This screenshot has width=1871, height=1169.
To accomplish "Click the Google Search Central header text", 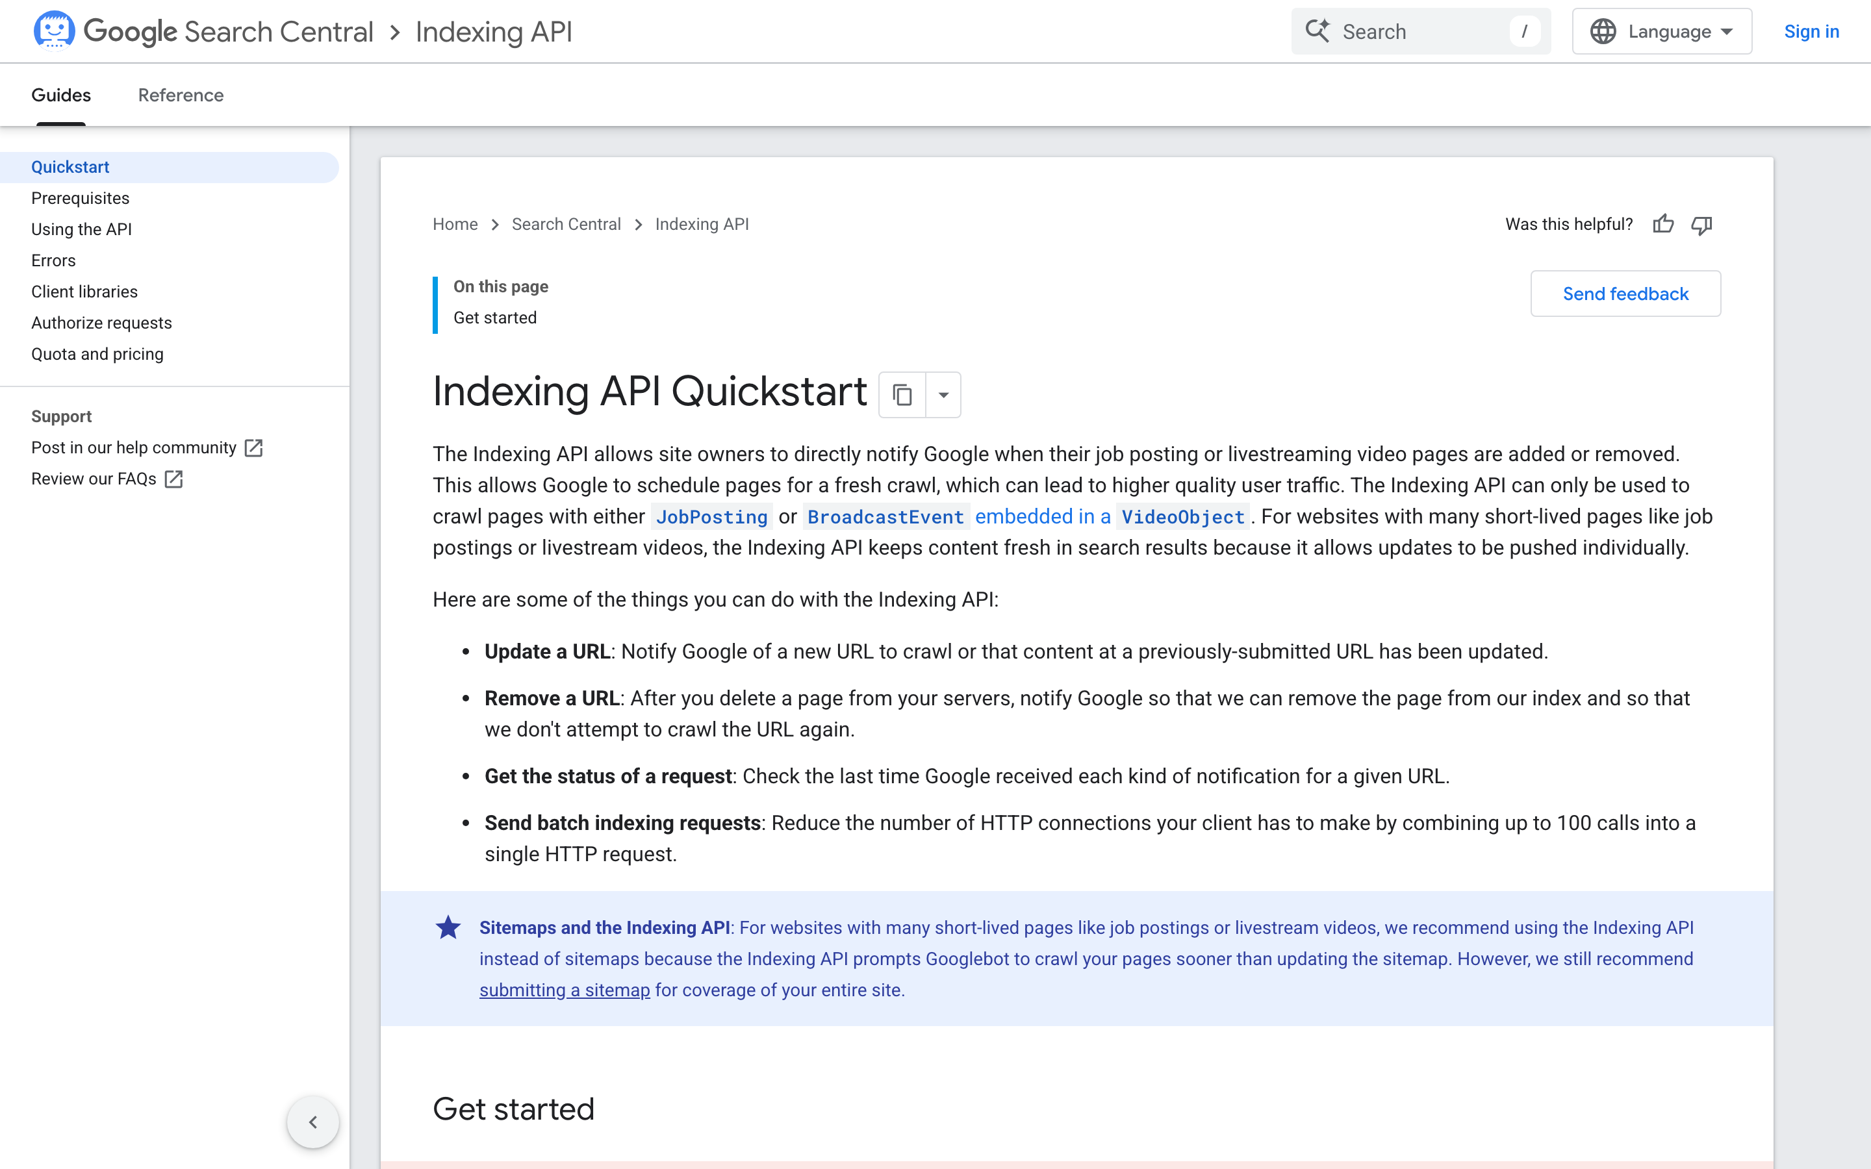I will (x=228, y=32).
